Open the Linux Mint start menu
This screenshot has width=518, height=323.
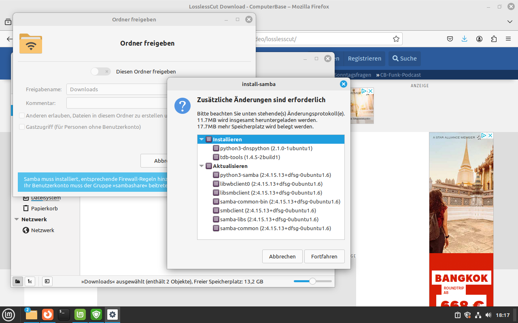[8, 315]
